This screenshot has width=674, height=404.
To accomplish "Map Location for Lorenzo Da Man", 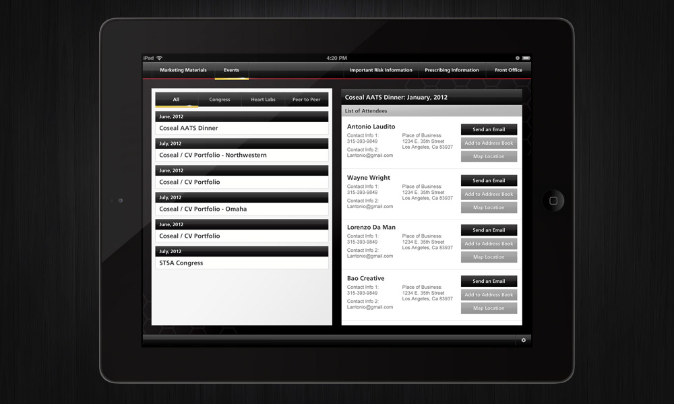I will [x=489, y=257].
